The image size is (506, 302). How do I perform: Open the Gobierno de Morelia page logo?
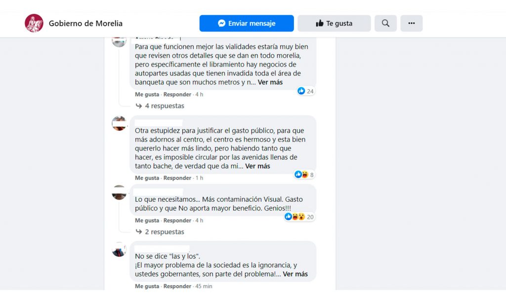pos(34,23)
